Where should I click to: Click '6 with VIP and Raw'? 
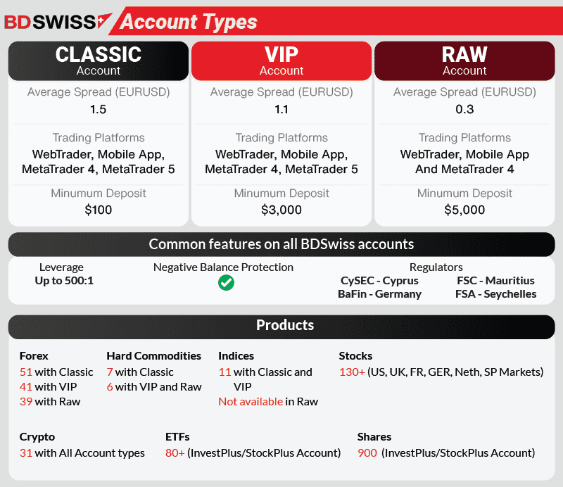pyautogui.click(x=154, y=387)
